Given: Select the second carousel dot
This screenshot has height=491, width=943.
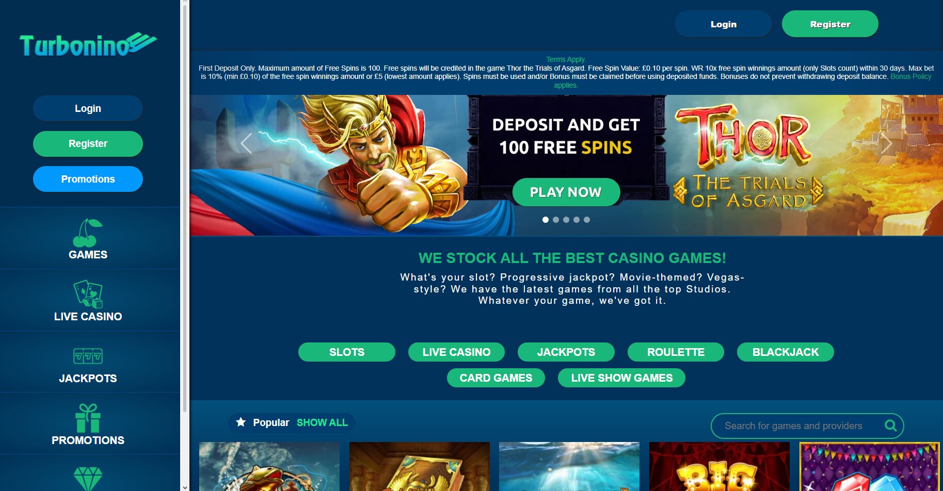Looking at the screenshot, I should [556, 220].
